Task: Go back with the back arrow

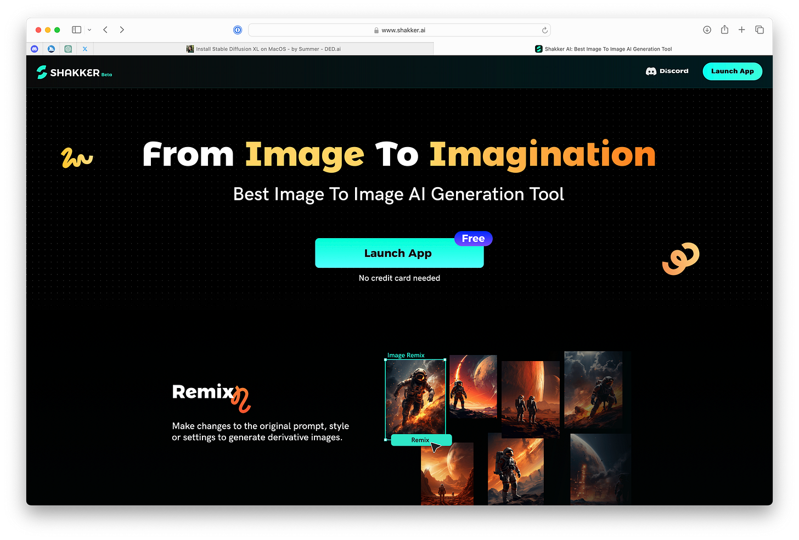Action: (105, 30)
